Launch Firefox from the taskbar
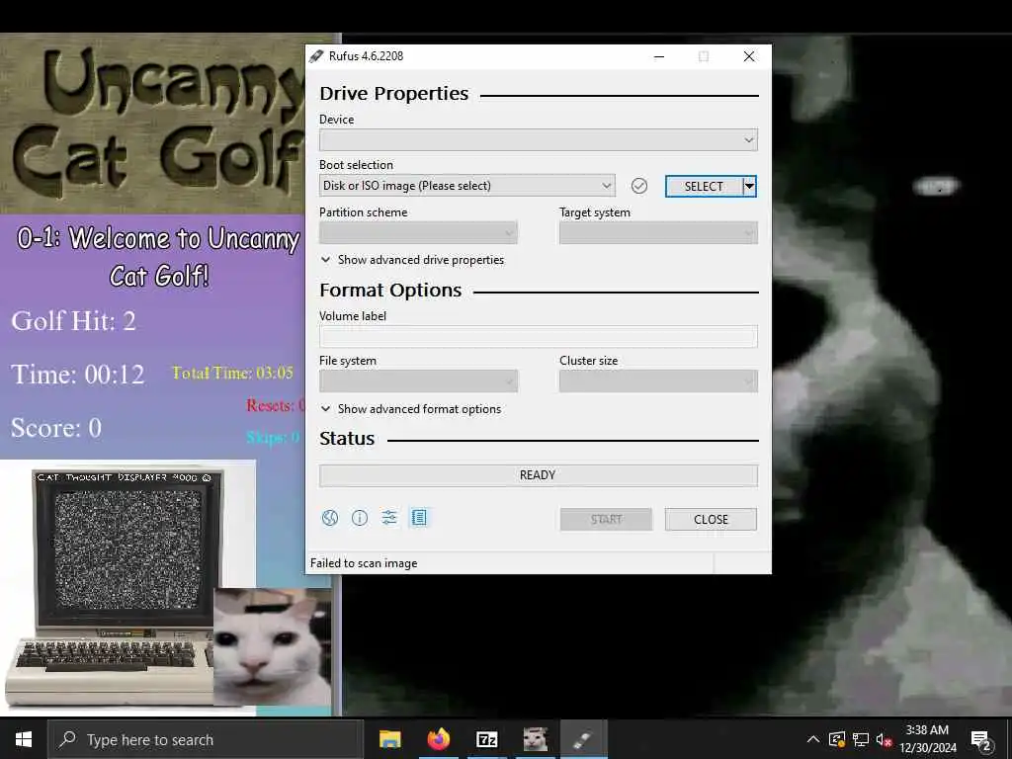1012x759 pixels. tap(438, 739)
